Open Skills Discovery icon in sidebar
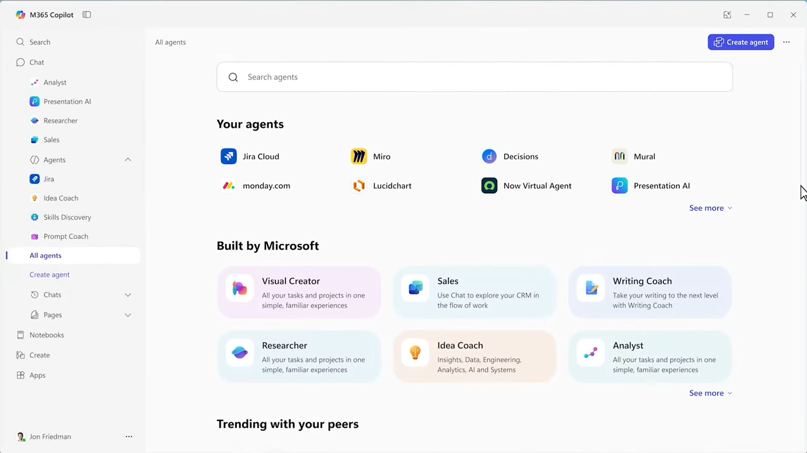The image size is (807, 453). 35,217
